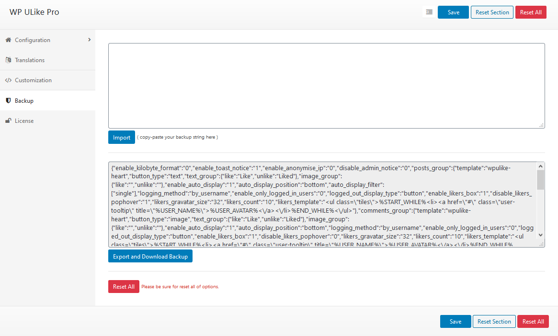
Task: Toggle the sidebar collapse icon beside Save
Action: [x=429, y=12]
